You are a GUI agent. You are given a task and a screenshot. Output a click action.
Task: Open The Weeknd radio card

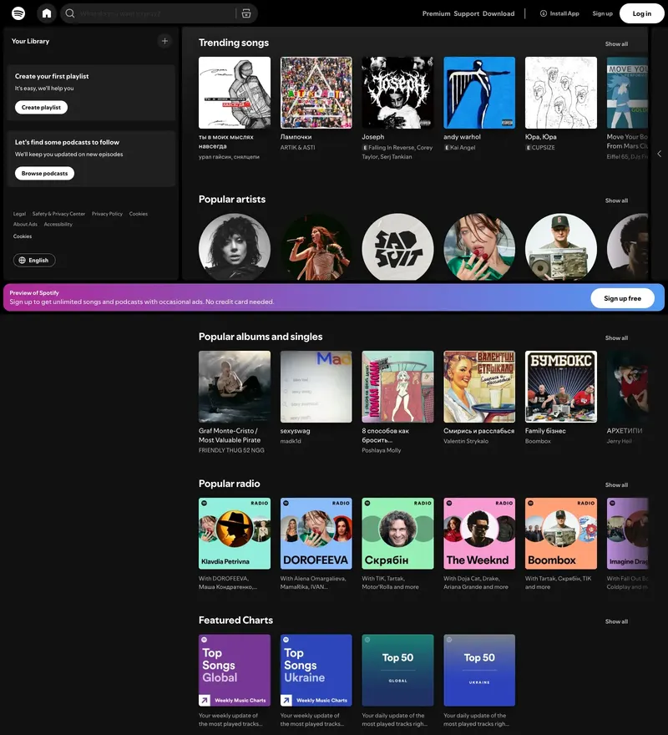click(479, 534)
